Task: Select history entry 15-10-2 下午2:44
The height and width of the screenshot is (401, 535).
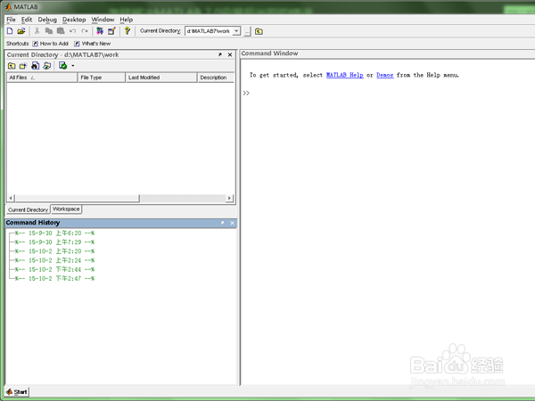Action: click(x=54, y=269)
